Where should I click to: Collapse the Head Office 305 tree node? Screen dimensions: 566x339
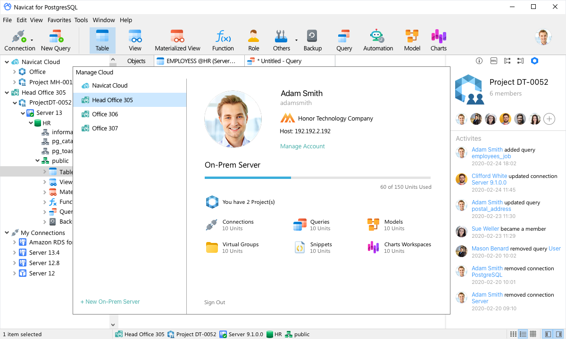[x=7, y=93]
